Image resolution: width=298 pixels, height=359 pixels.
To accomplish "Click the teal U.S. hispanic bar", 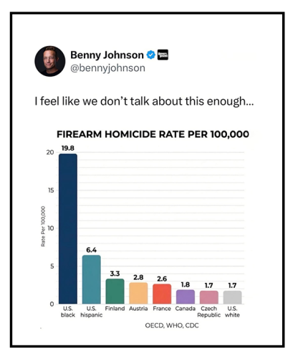I will (x=92, y=279).
